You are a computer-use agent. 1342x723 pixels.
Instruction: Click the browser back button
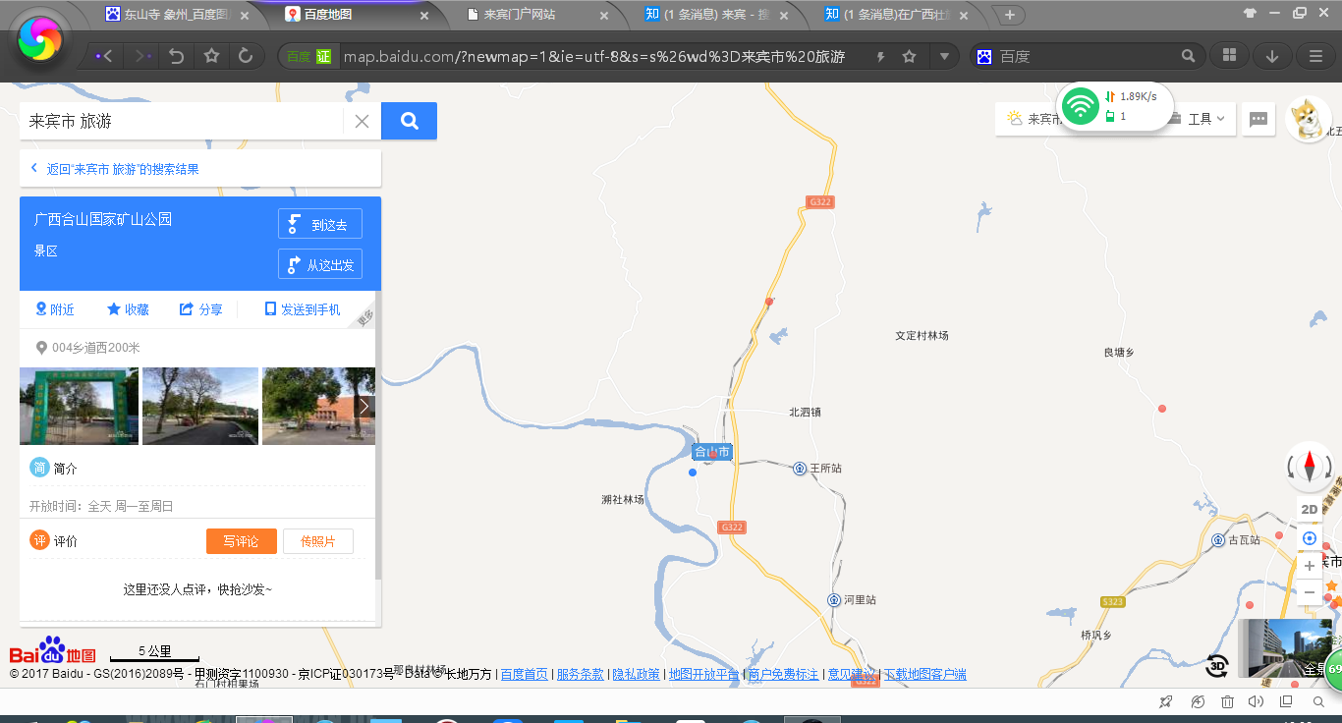(102, 56)
